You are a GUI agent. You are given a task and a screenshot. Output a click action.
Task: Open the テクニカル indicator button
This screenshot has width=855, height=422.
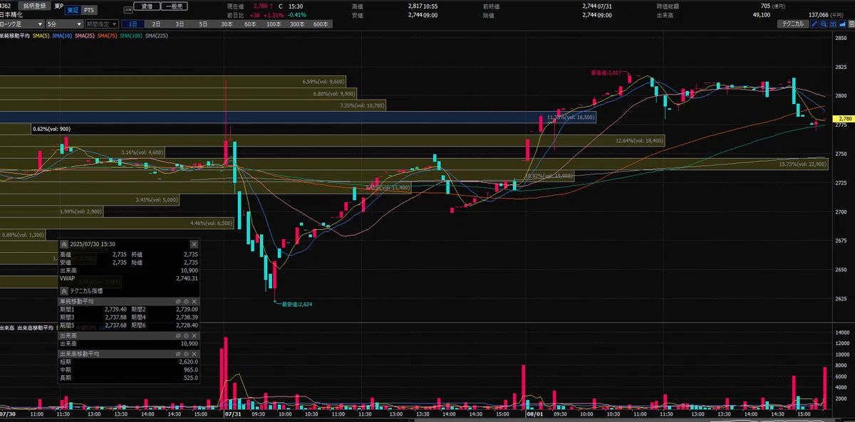click(x=793, y=23)
